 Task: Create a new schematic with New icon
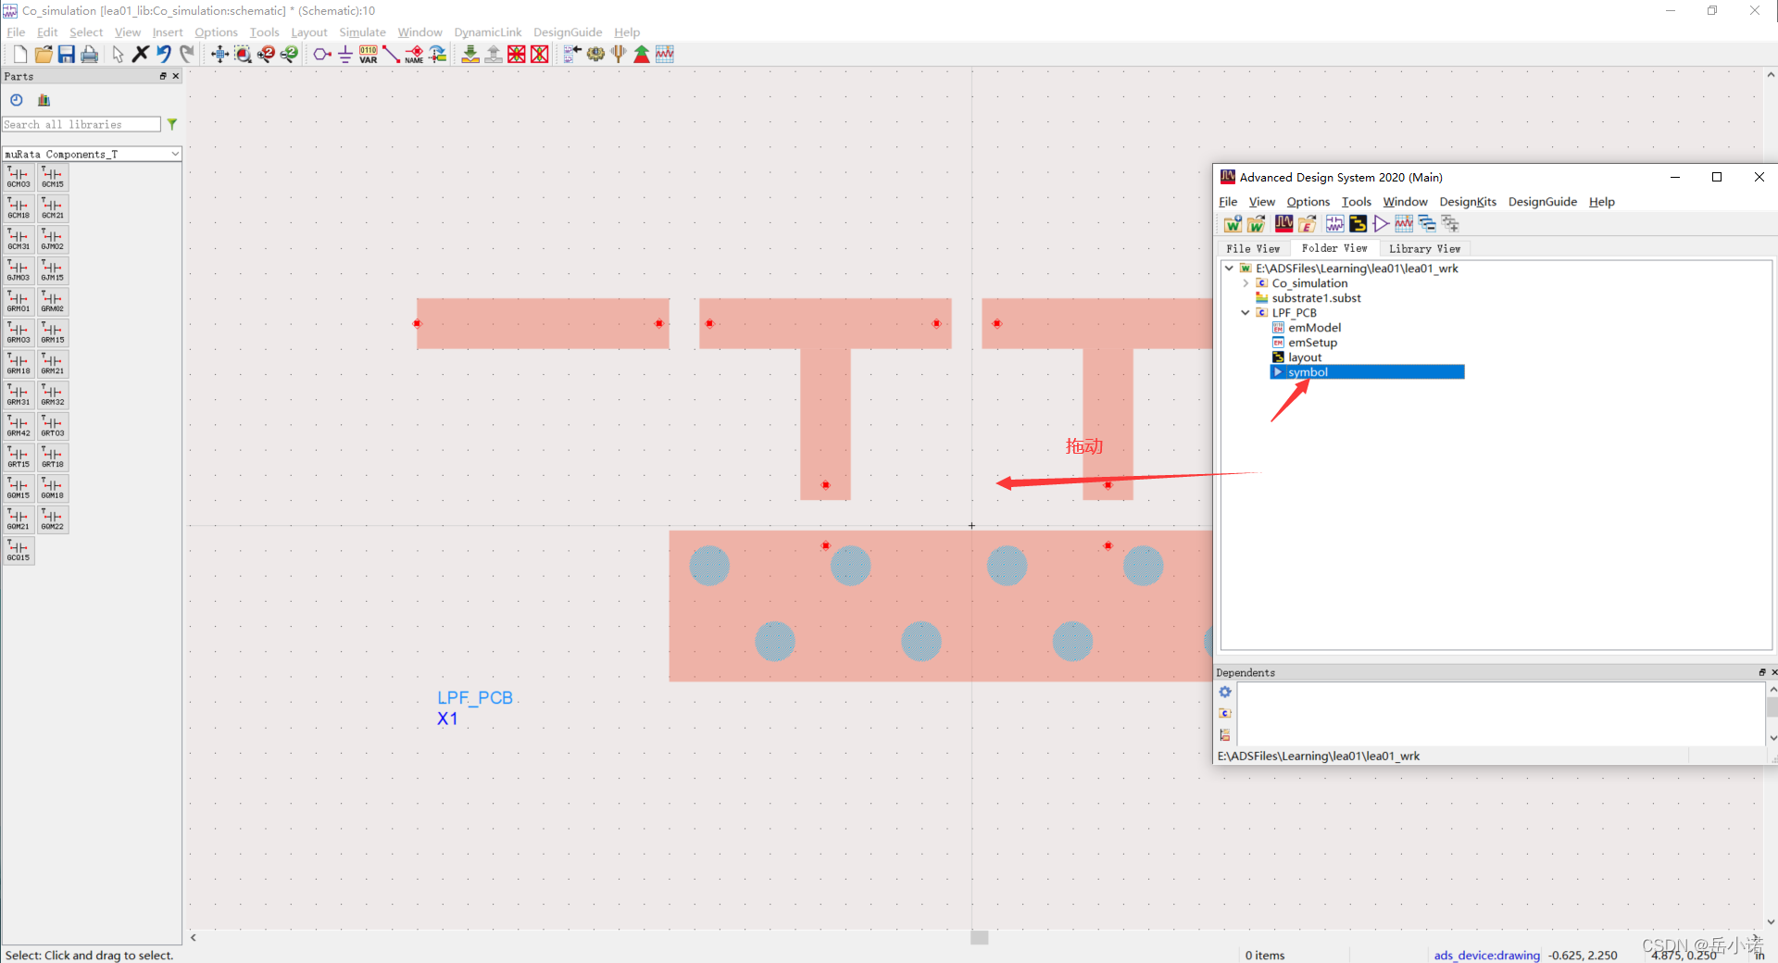[19, 55]
